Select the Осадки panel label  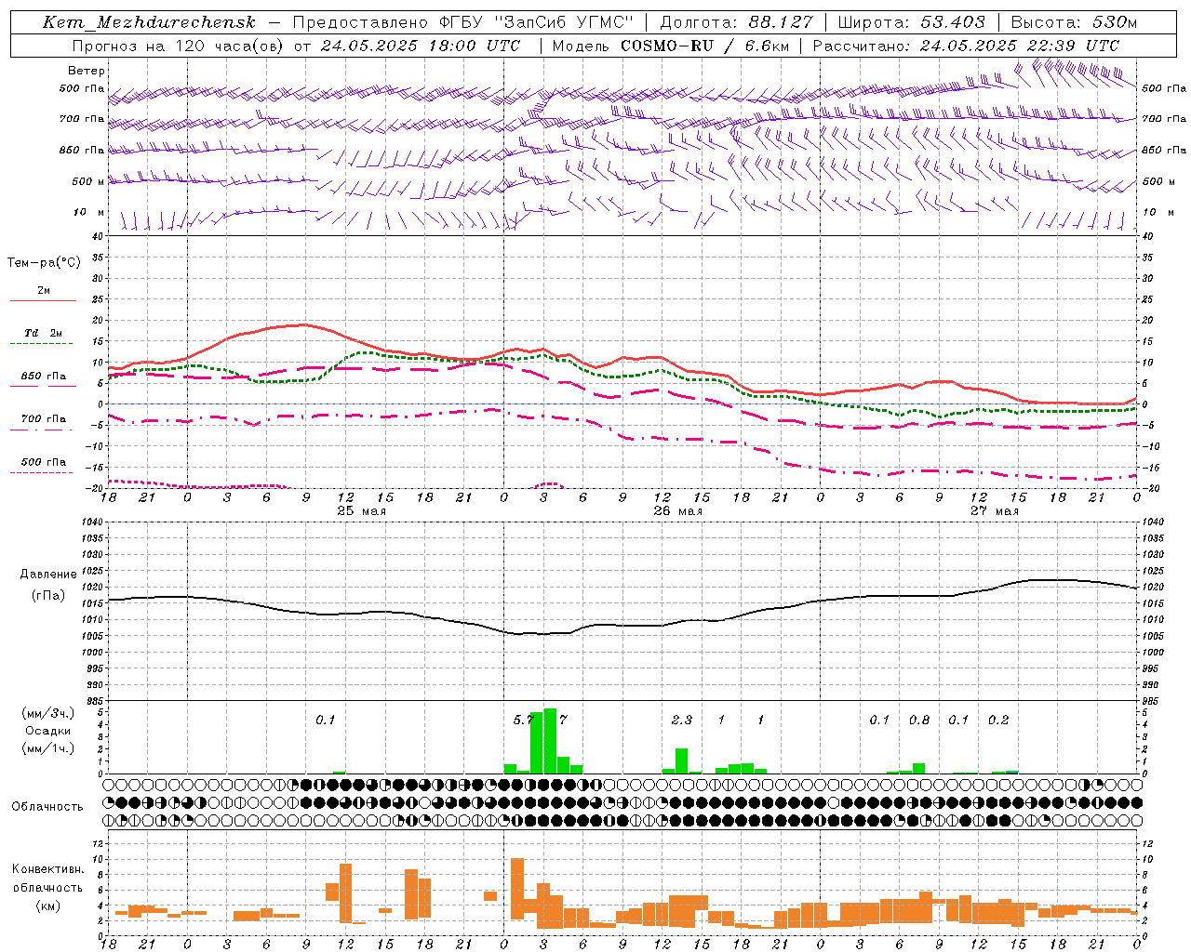47,731
